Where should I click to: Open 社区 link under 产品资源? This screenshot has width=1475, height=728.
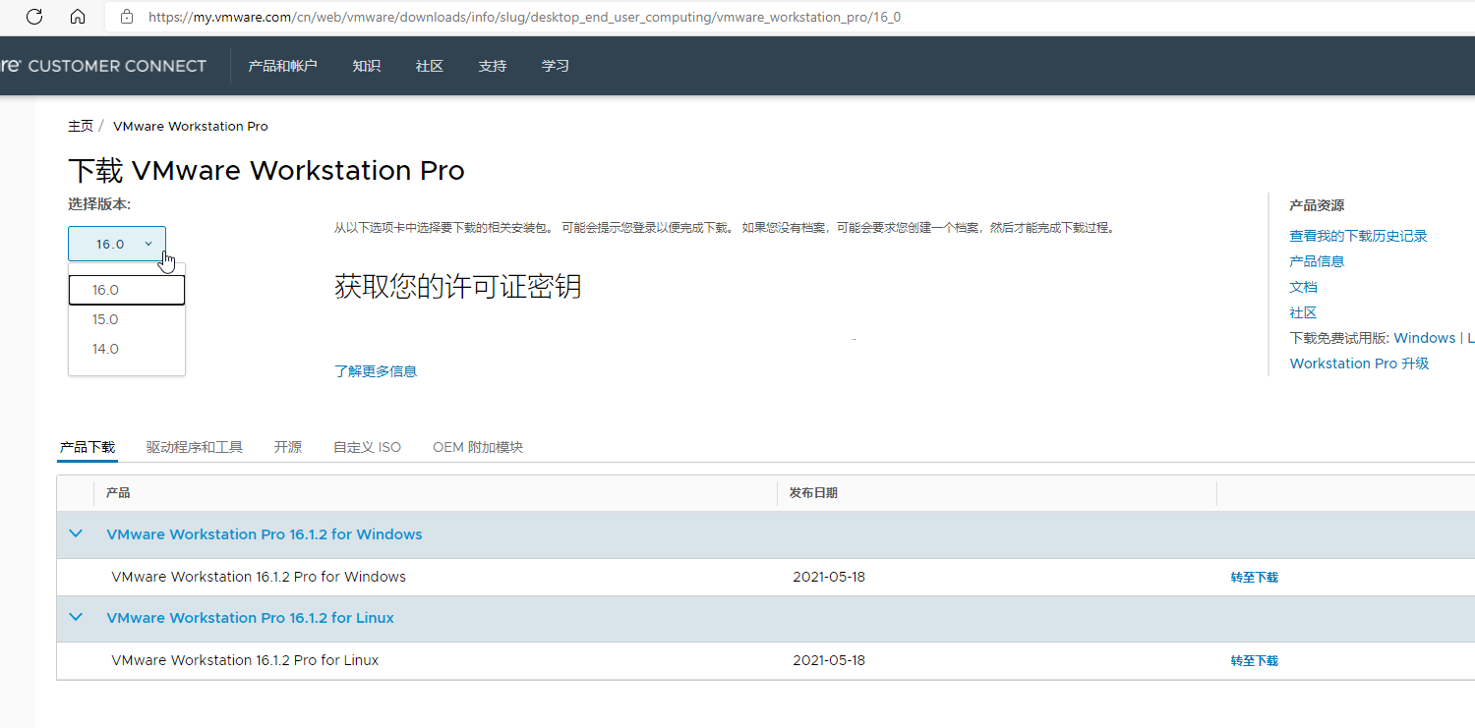[1303, 312]
